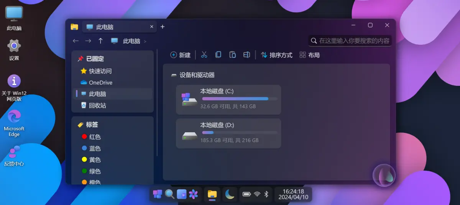Click the battery icon in taskbar
The image size is (460, 205).
[x=247, y=194]
